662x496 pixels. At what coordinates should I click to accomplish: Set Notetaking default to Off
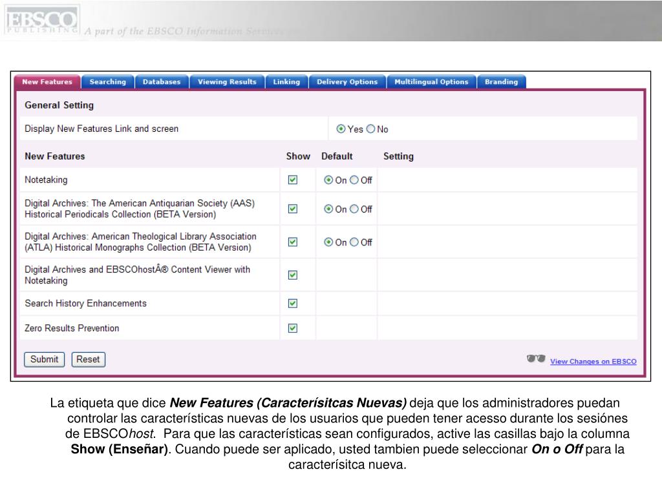point(354,180)
